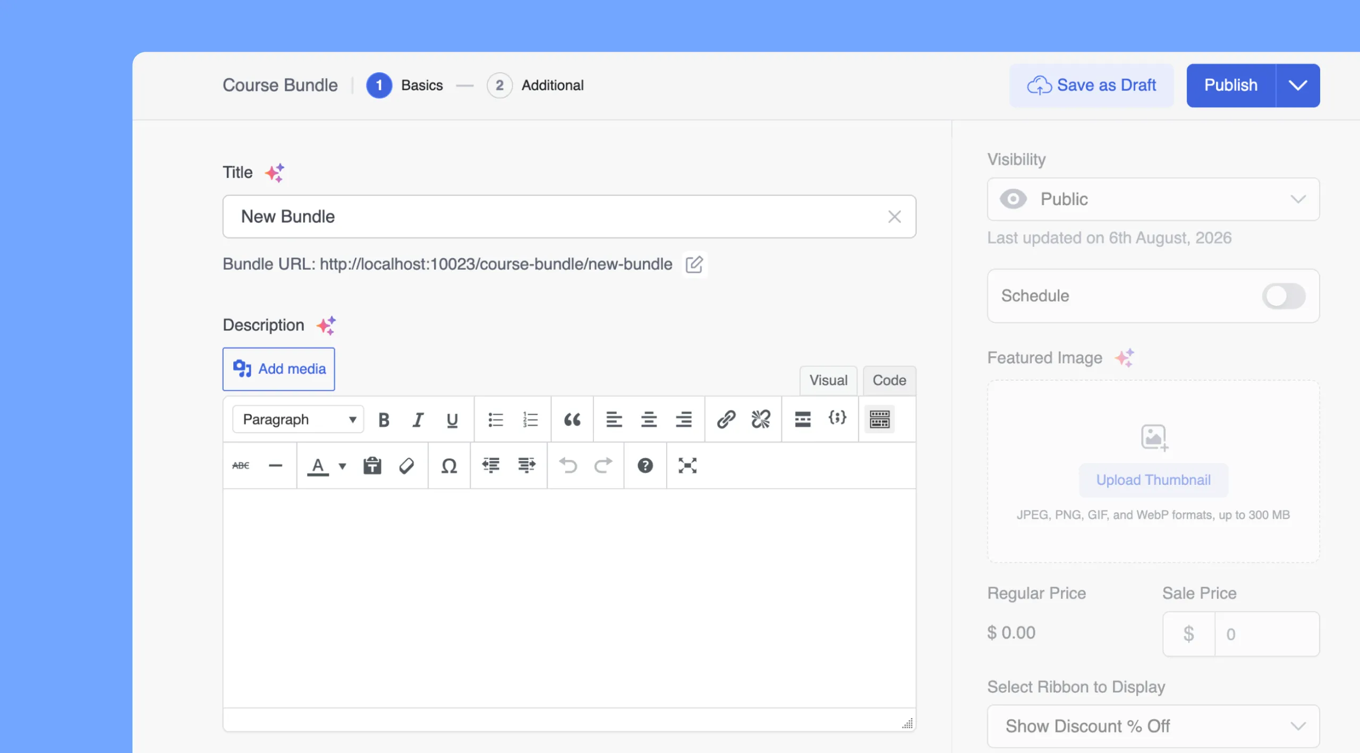Open the Visibility Public dropdown
The image size is (1360, 753).
point(1153,199)
